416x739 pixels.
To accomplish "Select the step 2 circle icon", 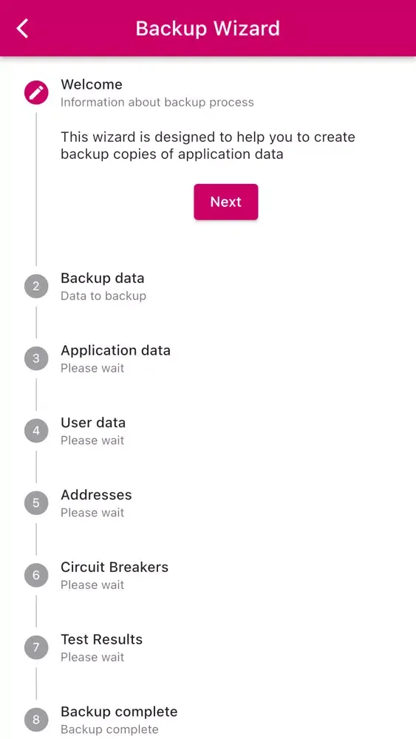I will click(36, 287).
